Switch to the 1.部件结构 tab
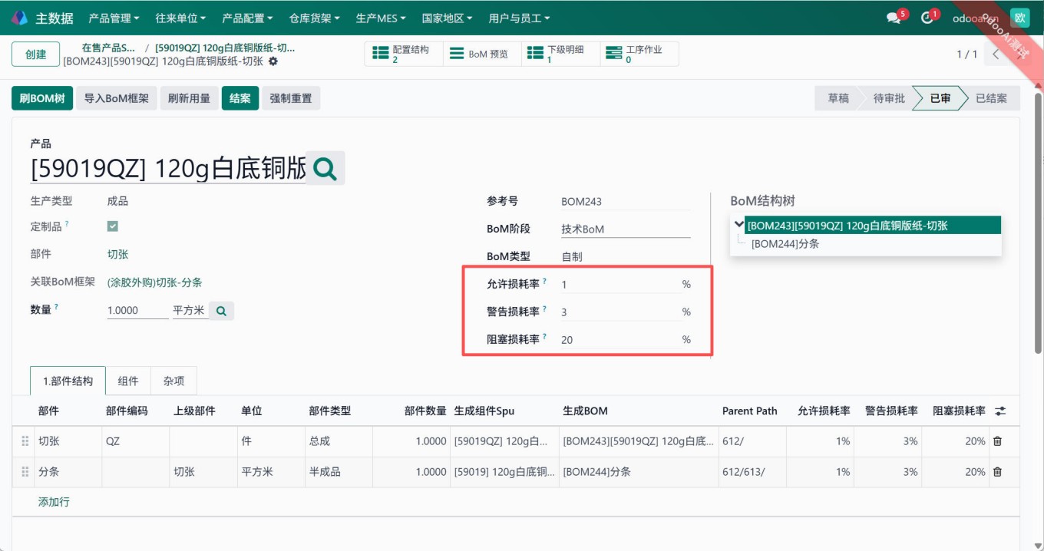 (68, 381)
